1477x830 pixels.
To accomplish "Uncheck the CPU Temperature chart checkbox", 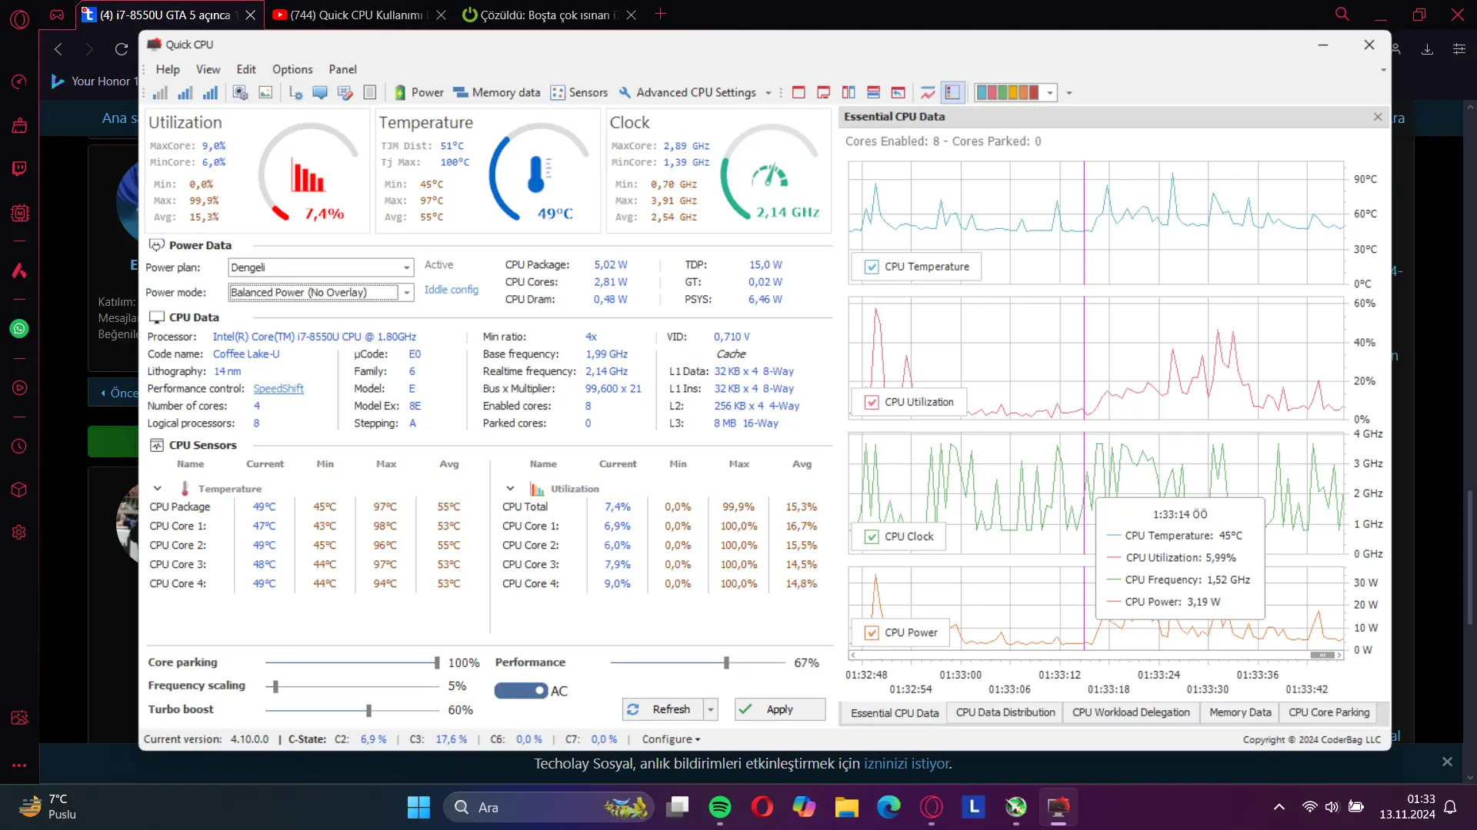I will (872, 267).
